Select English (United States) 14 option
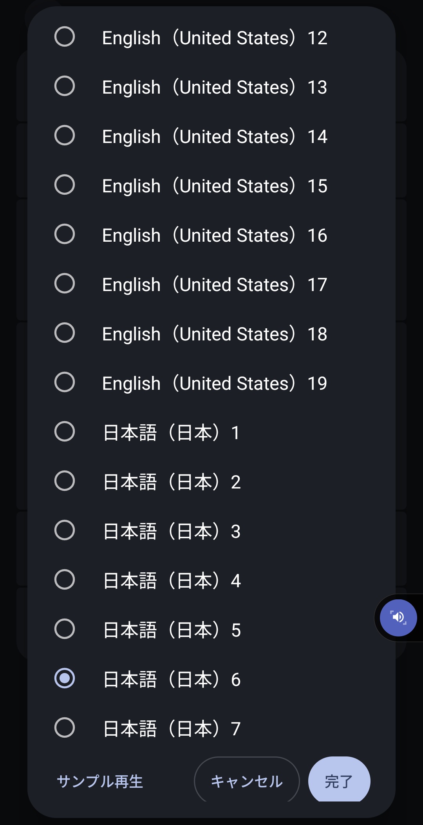 pyautogui.click(x=65, y=136)
